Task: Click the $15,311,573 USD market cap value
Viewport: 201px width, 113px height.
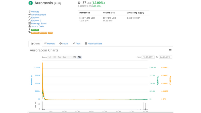Action: [x=87, y=18]
